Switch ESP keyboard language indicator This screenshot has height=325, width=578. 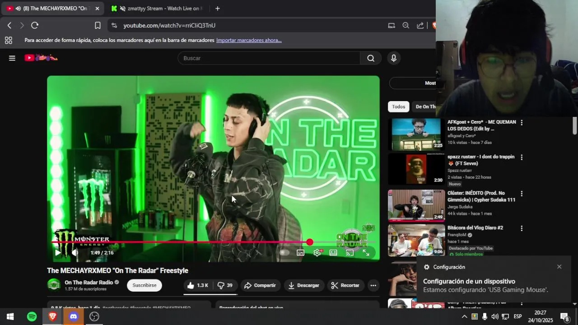point(517,316)
